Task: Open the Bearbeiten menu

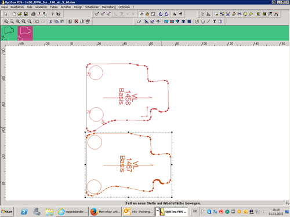Action: point(17,7)
